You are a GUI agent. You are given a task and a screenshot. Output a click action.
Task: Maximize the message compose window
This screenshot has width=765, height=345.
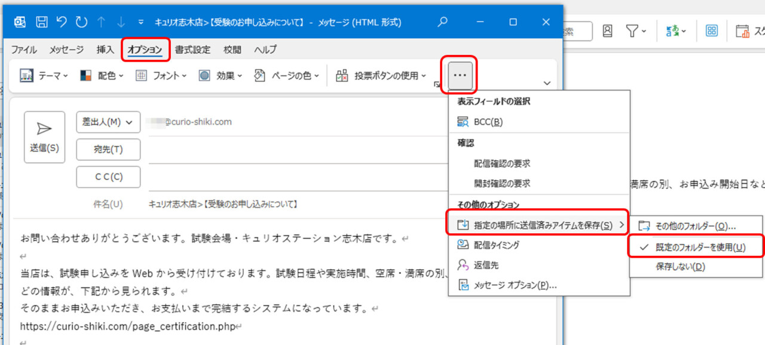(513, 22)
